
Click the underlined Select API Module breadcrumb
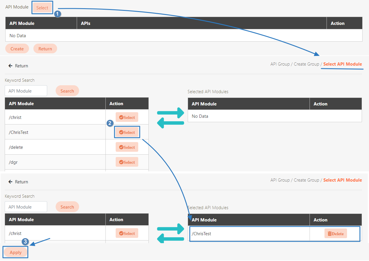[342, 64]
